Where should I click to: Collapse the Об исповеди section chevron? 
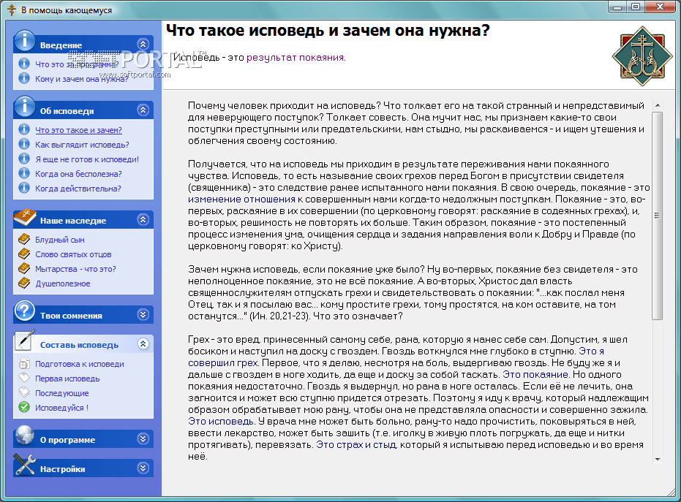point(143,110)
